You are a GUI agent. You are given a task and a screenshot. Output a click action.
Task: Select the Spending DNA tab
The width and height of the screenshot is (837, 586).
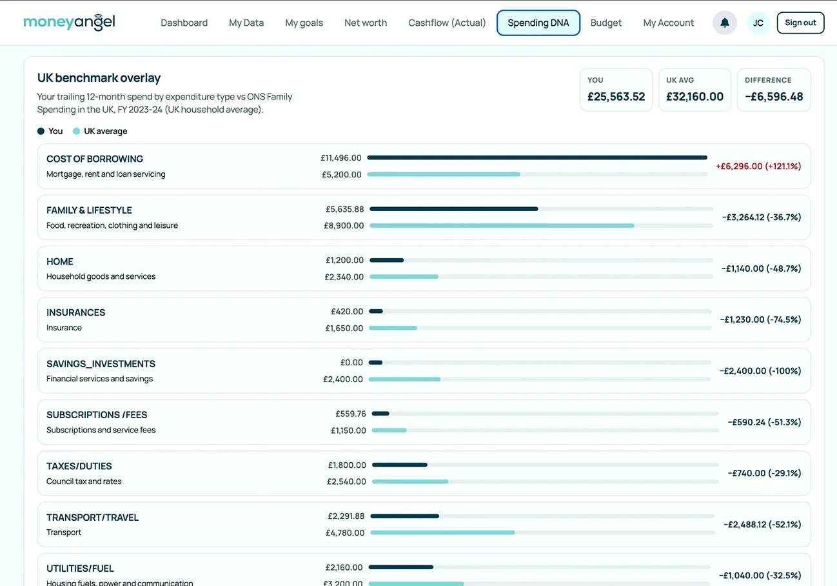(x=538, y=23)
